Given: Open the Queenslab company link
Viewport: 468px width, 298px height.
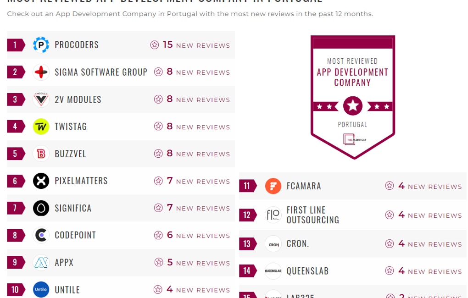Looking at the screenshot, I should (307, 271).
